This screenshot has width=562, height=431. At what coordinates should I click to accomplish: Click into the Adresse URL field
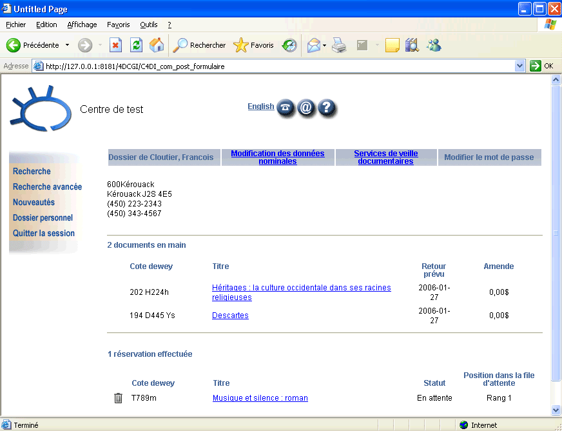point(277,66)
